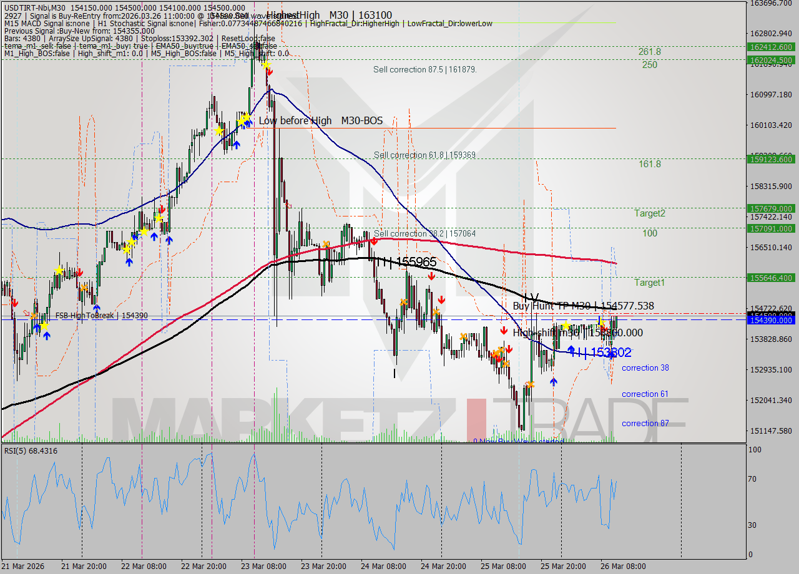Viewport: 799px width, 574px height.
Task: Click the red down arrow above the Buy Hunt line
Action: [x=441, y=300]
